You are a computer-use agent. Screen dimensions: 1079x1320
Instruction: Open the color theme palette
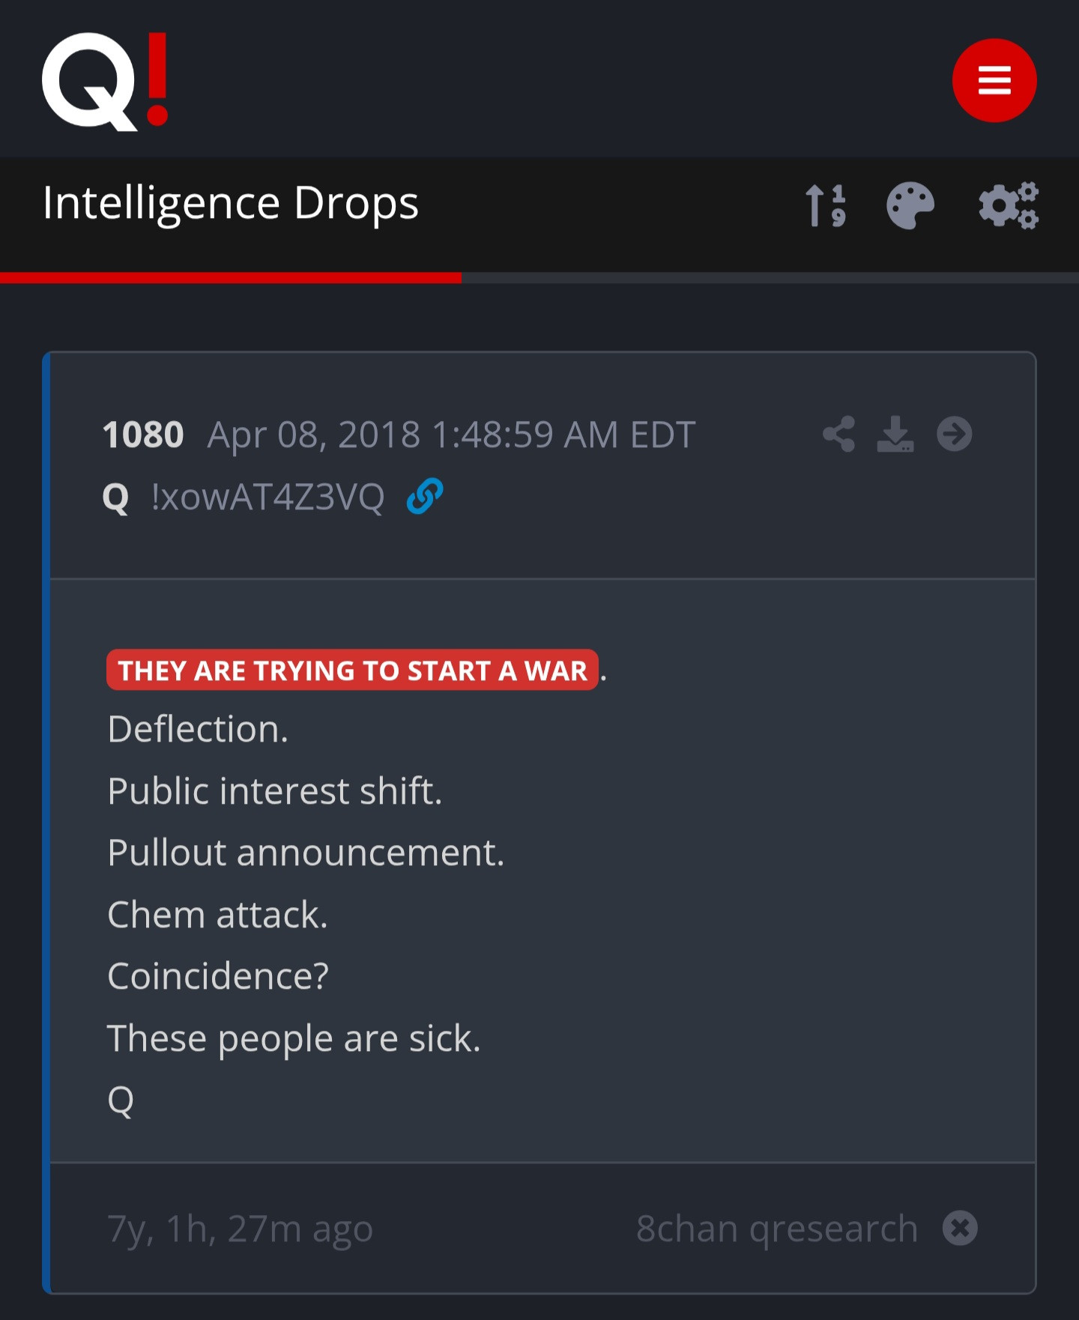[x=910, y=205]
